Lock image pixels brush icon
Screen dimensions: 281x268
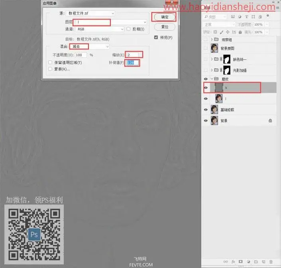[x=222, y=32]
